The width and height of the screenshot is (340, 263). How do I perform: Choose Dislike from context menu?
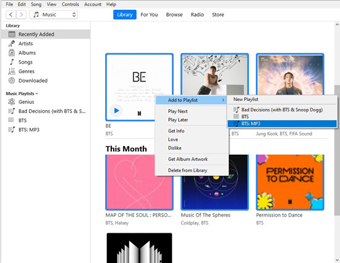tap(192, 148)
